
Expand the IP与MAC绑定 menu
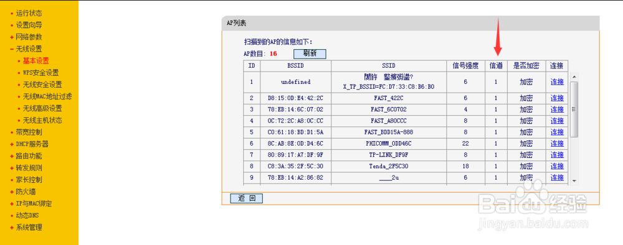(34, 204)
